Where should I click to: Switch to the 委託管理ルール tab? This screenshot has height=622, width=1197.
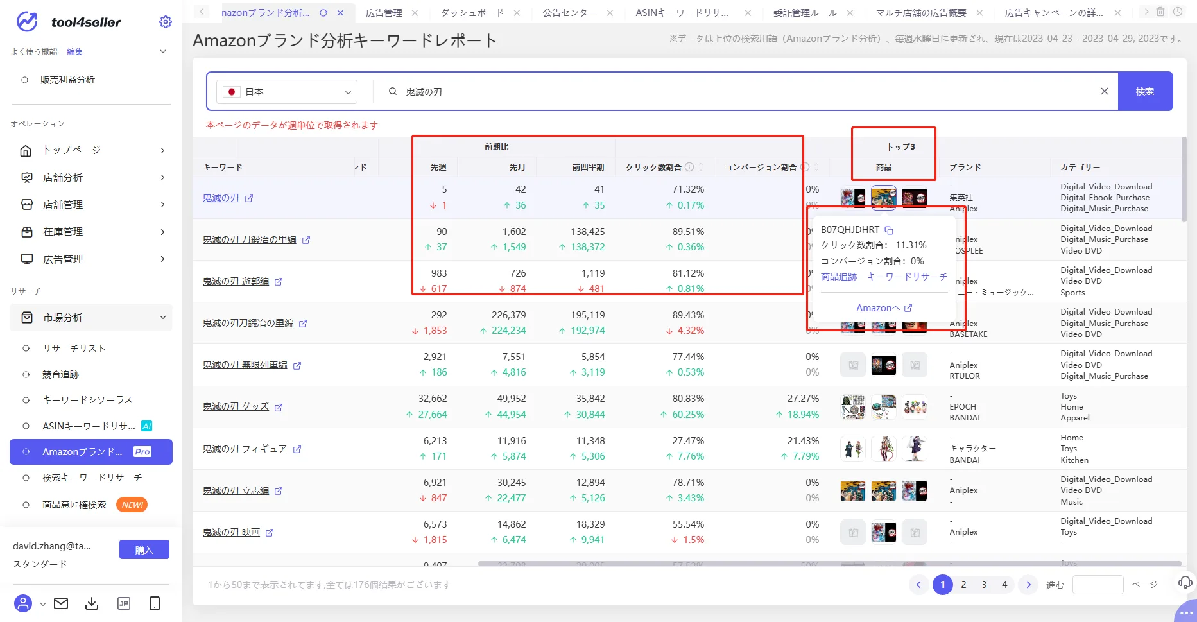pyautogui.click(x=805, y=13)
